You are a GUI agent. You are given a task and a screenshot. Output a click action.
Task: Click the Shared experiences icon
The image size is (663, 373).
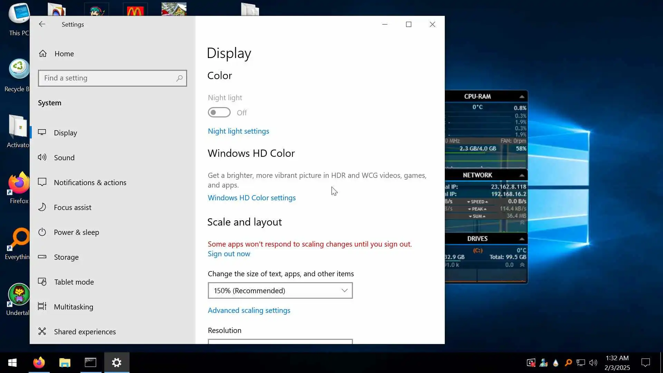[42, 332]
